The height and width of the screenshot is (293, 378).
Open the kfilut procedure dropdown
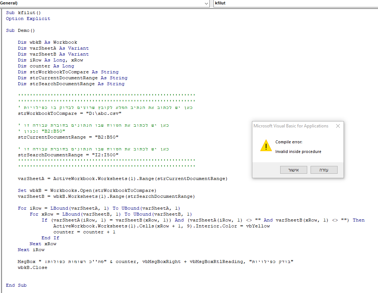[x=296, y=3]
